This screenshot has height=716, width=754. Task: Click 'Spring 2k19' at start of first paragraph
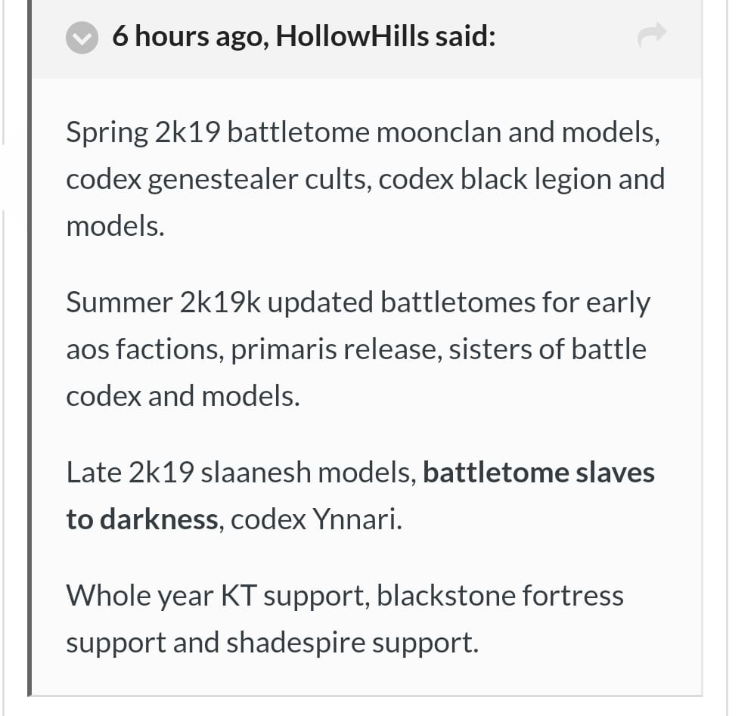143,133
